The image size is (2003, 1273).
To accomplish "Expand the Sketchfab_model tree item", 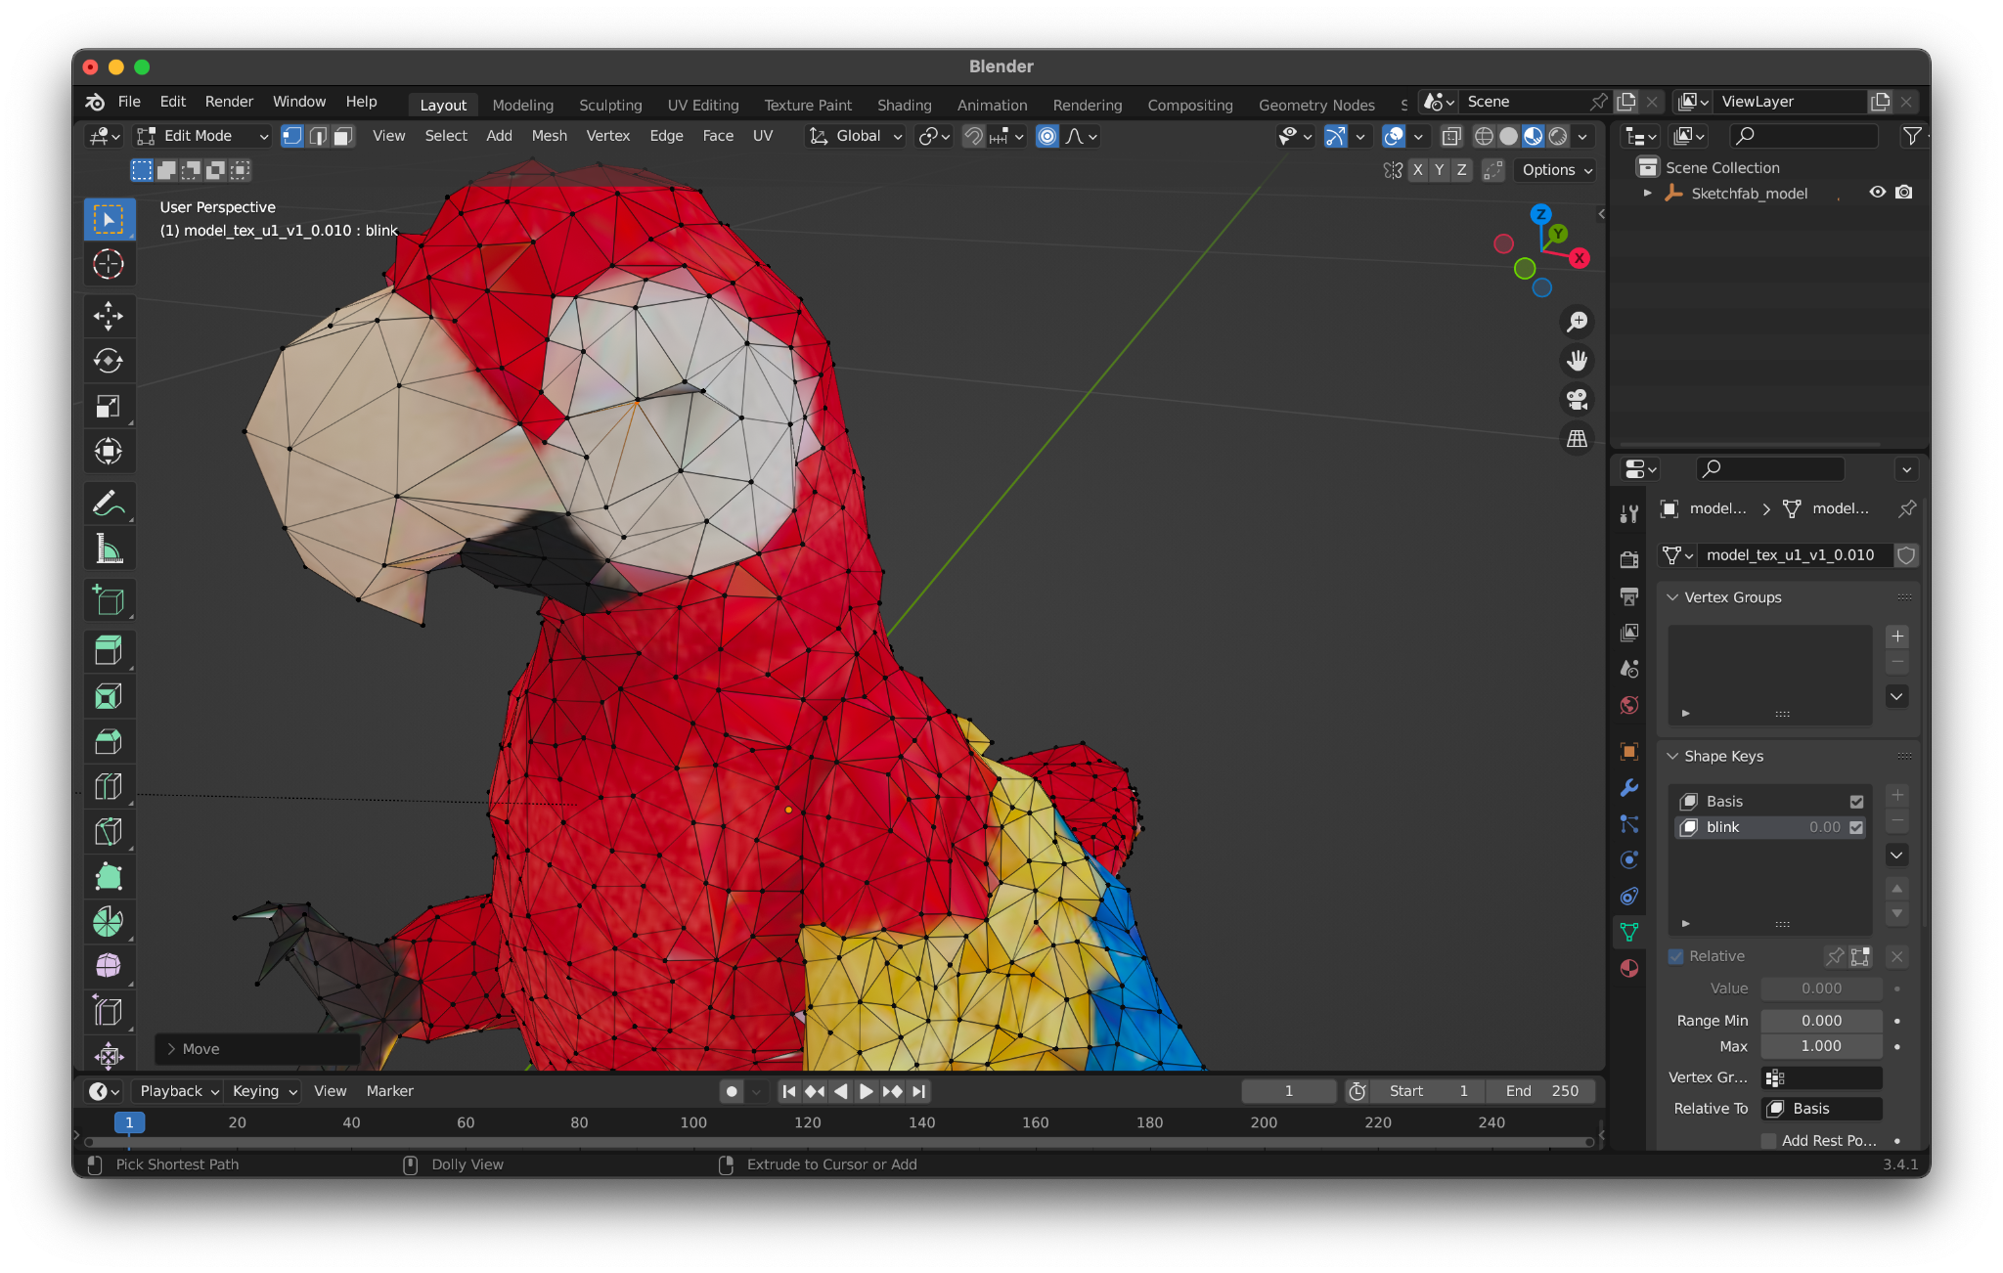I will click(1648, 193).
